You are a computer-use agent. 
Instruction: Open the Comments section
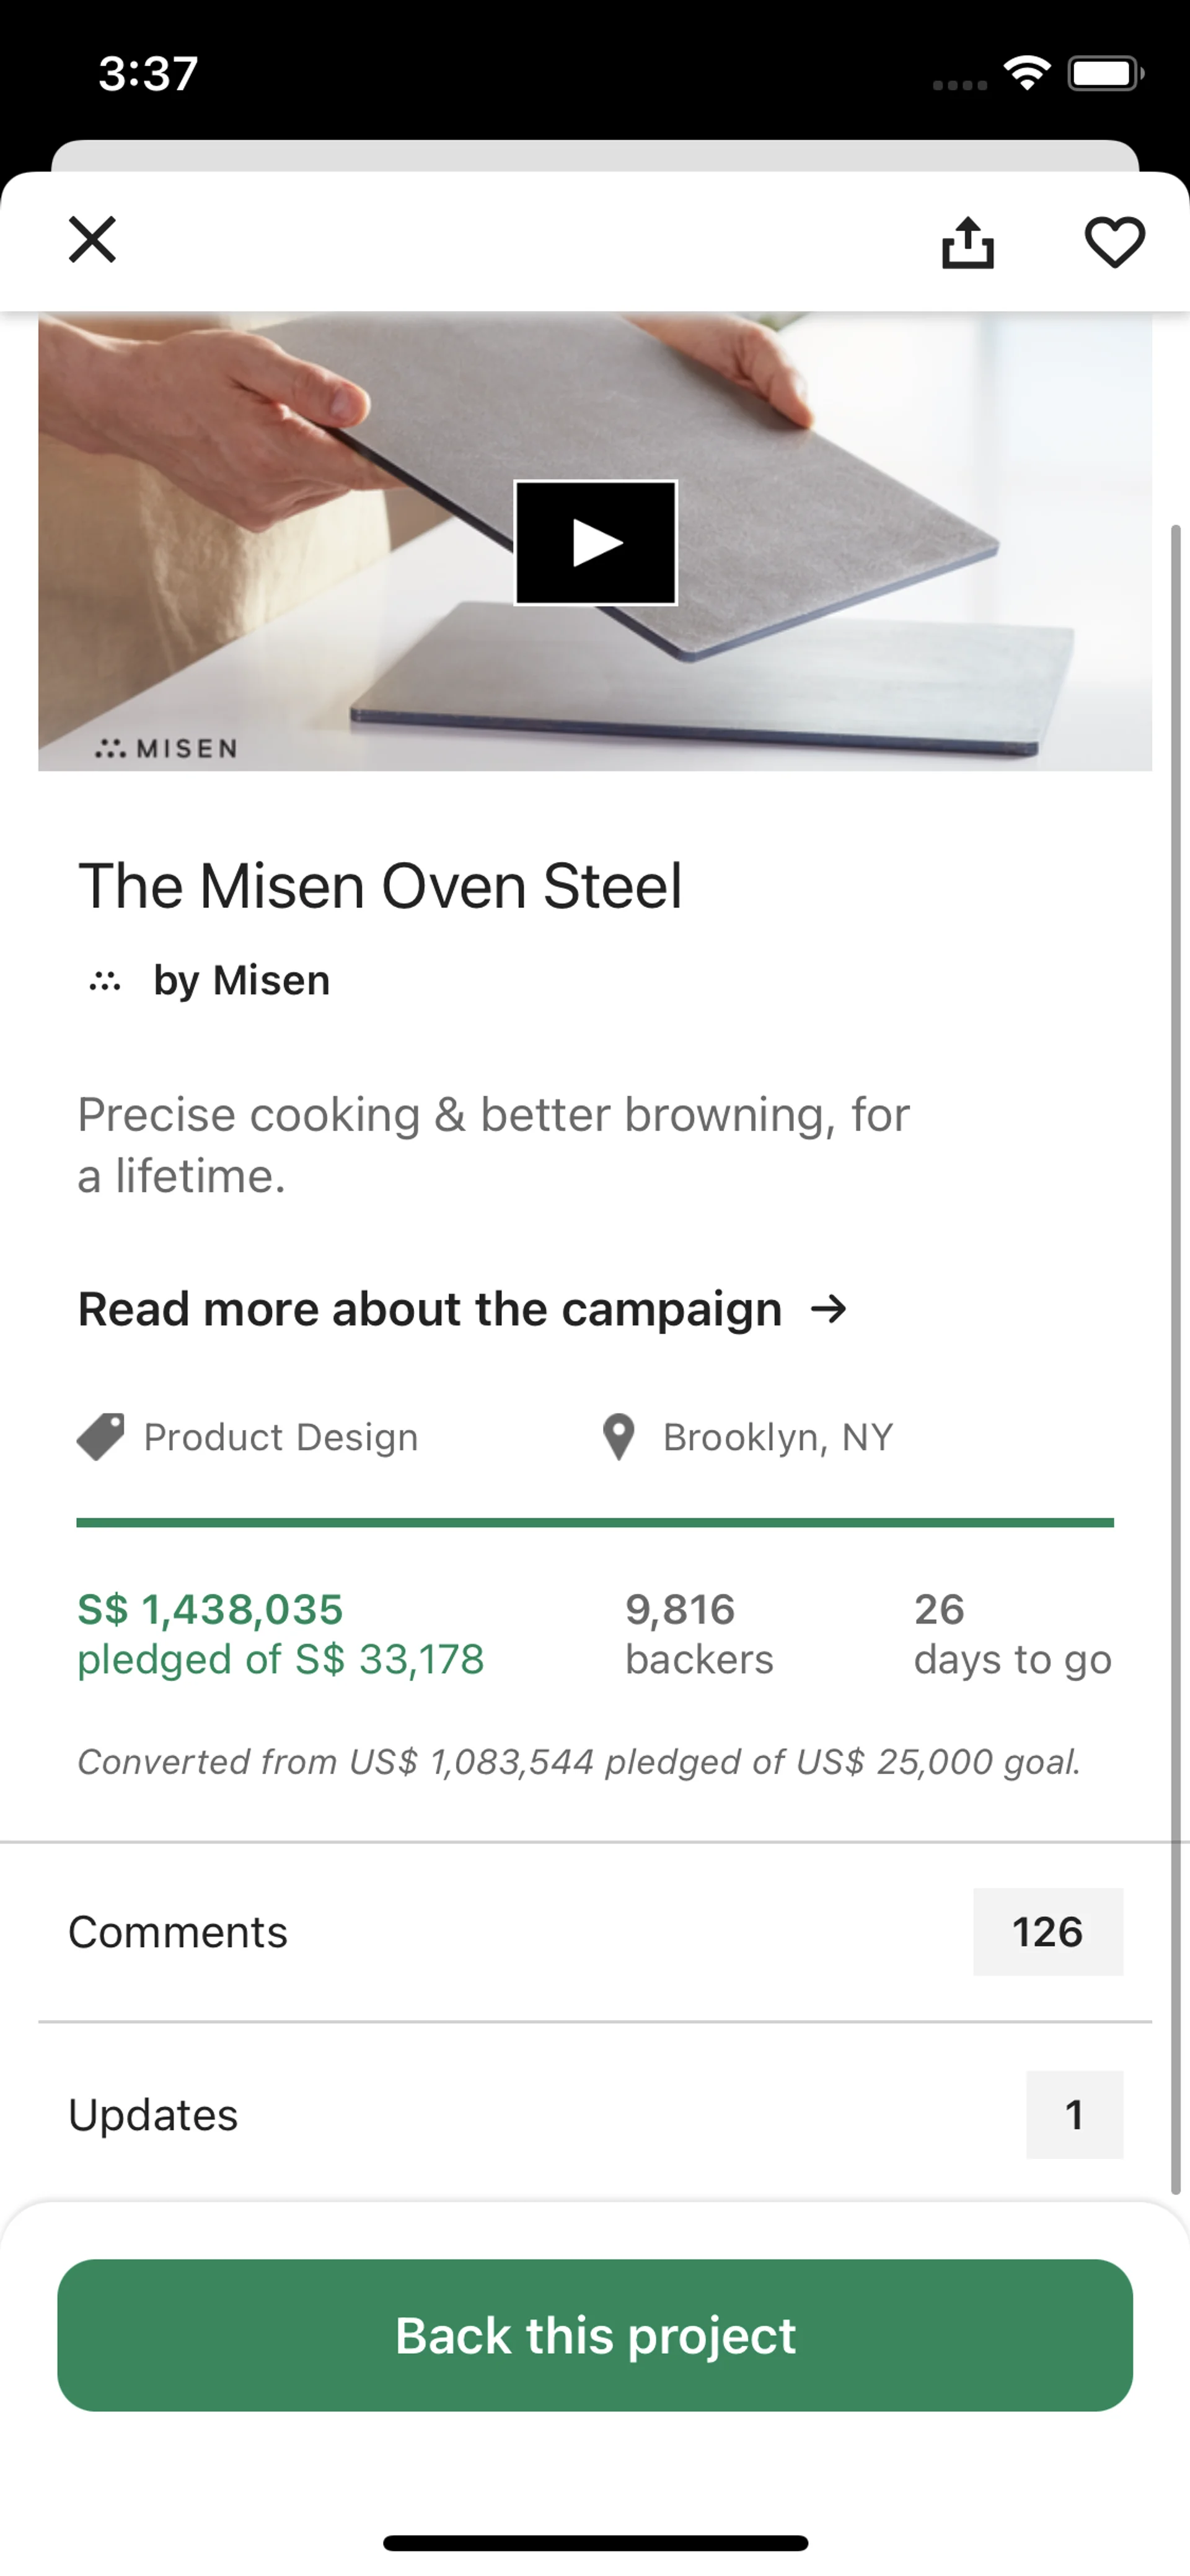(x=178, y=1932)
